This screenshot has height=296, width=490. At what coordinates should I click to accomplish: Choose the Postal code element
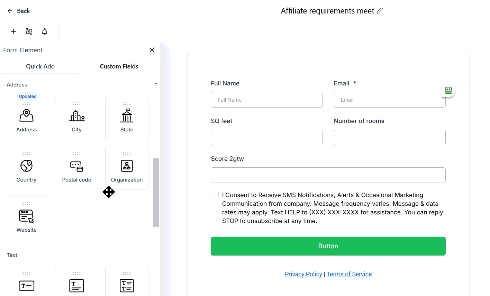pyautogui.click(x=76, y=168)
